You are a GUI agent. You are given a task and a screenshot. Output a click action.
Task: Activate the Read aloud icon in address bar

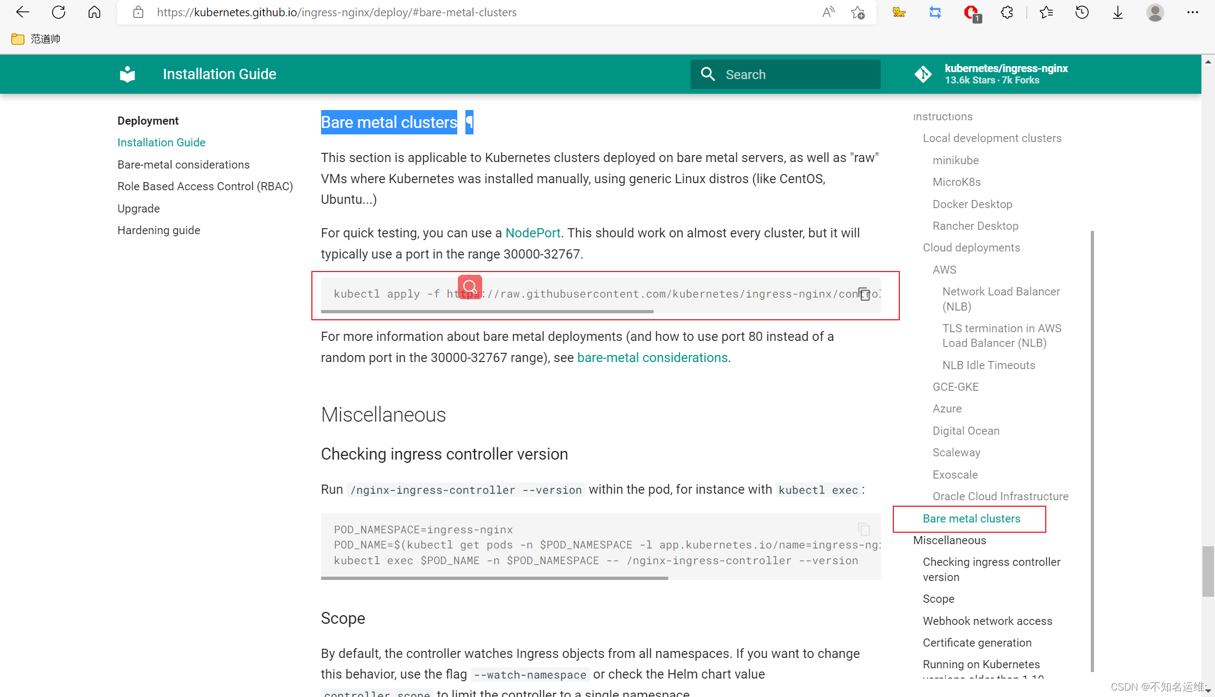tap(828, 12)
